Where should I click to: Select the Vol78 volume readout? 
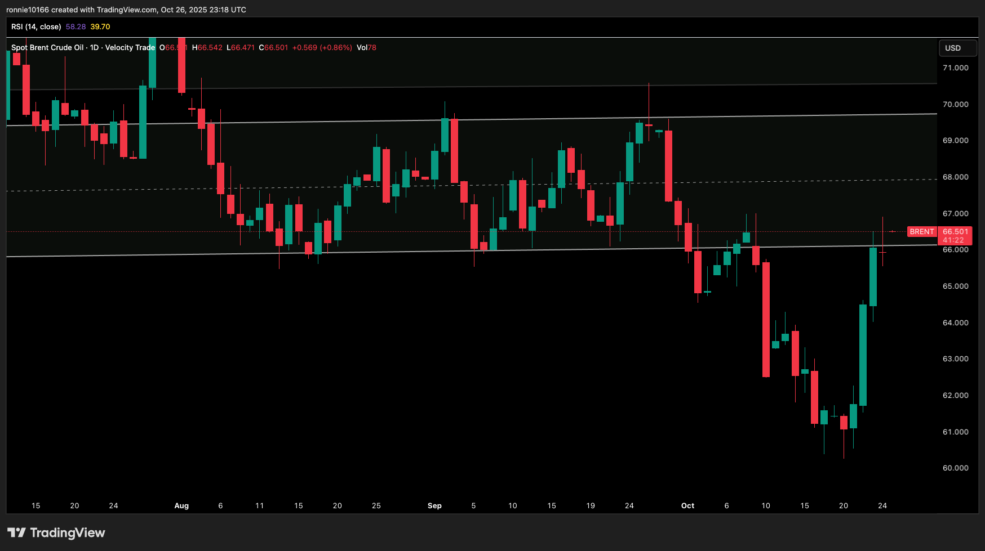(x=366, y=48)
